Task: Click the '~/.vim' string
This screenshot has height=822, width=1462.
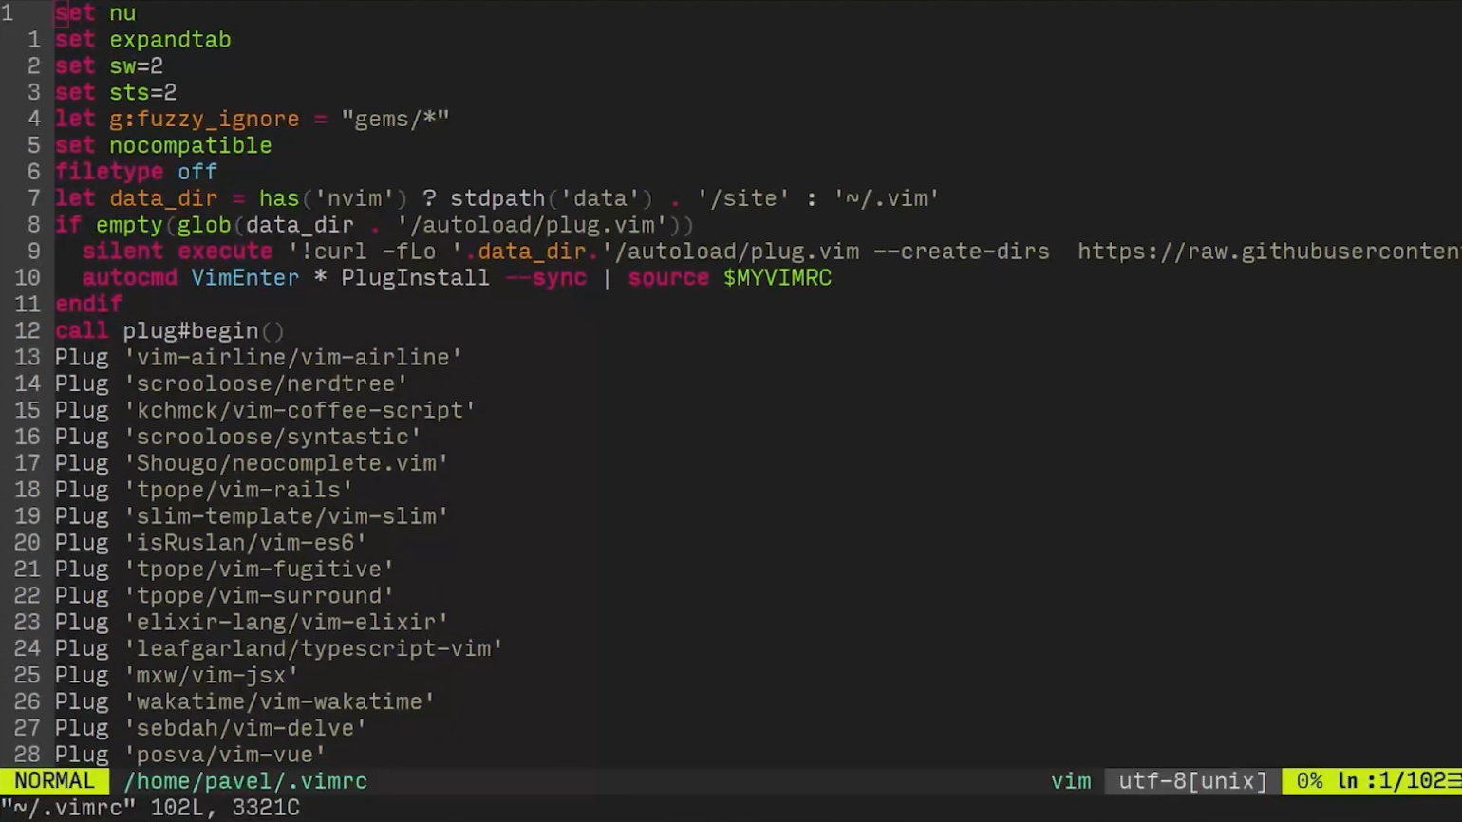Action: click(x=886, y=199)
